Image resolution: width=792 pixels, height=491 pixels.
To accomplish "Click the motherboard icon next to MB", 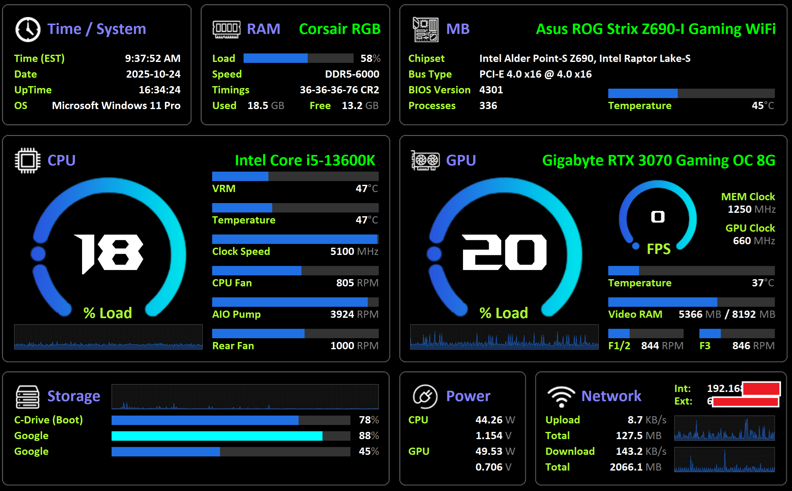I will [426, 30].
